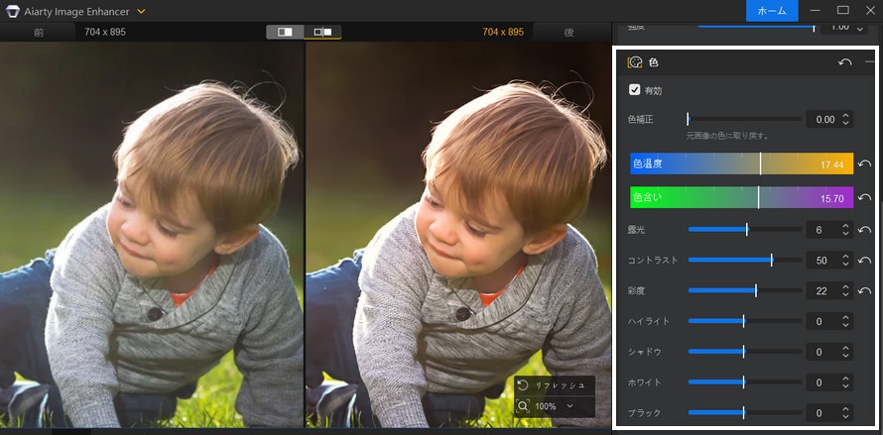883x435 pixels.
Task: Adjust the コントラスト stepper arrows
Action: (846, 261)
